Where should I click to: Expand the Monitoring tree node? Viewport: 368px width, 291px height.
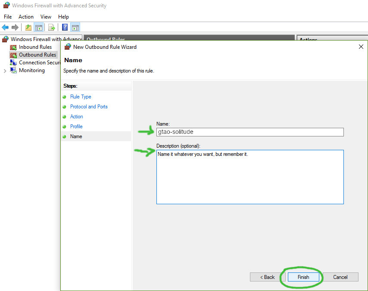[x=5, y=71]
